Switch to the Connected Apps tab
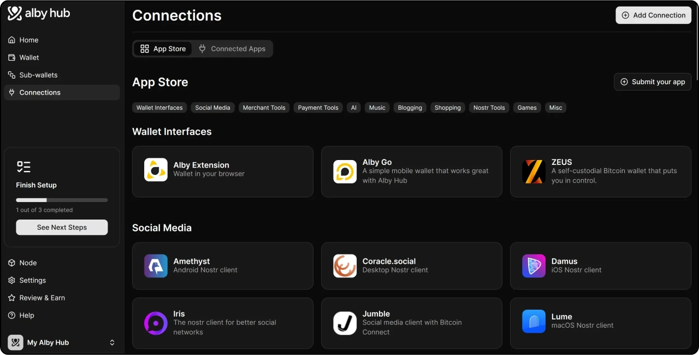The width and height of the screenshot is (699, 355). pyautogui.click(x=232, y=49)
